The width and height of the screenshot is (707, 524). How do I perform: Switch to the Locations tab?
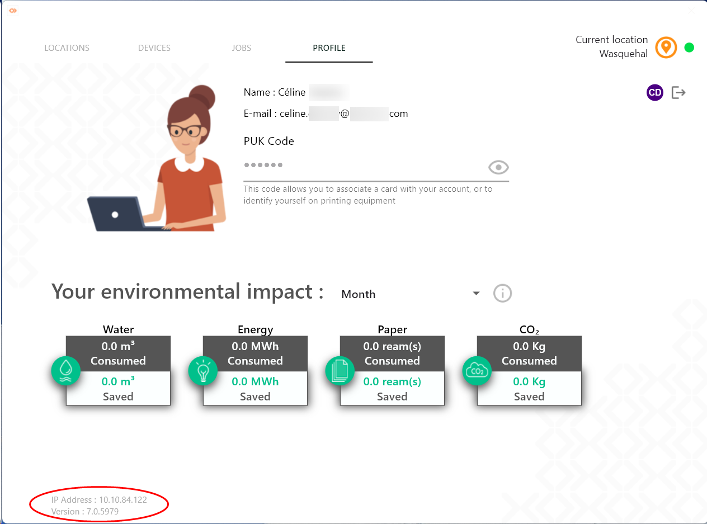67,48
